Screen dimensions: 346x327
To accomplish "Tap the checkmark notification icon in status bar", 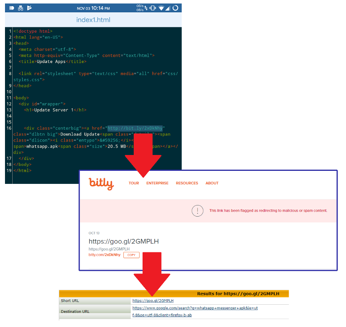I will coord(30,8).
